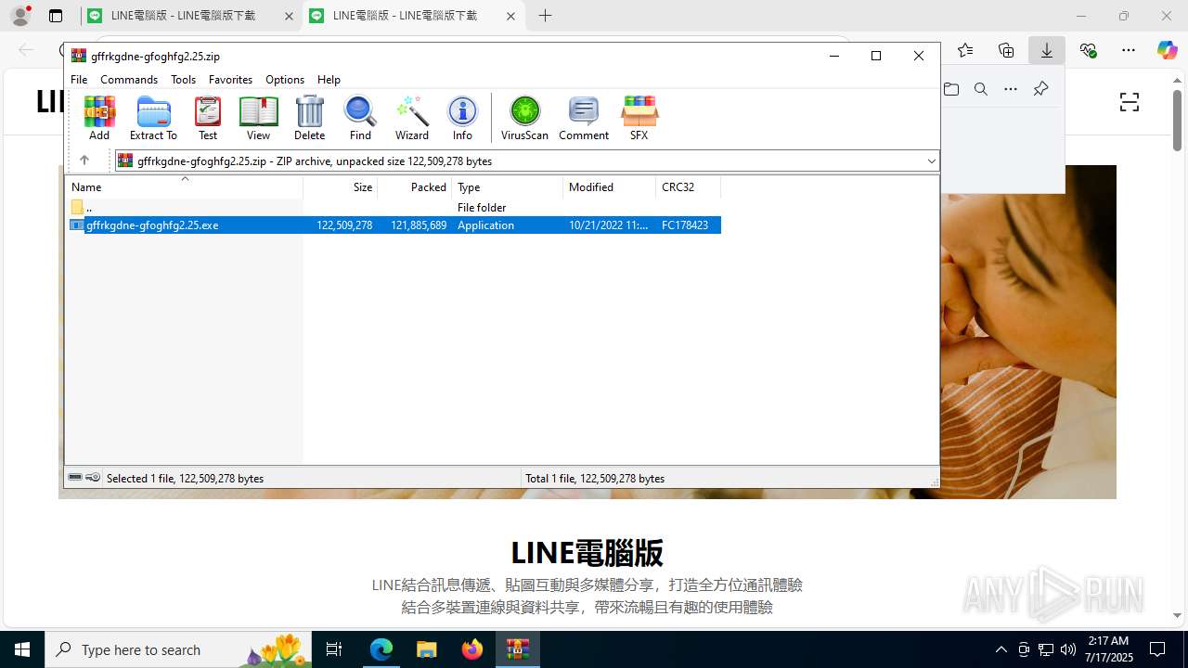The width and height of the screenshot is (1188, 668).
Task: Open Edge settings and more menu
Action: tap(1129, 50)
